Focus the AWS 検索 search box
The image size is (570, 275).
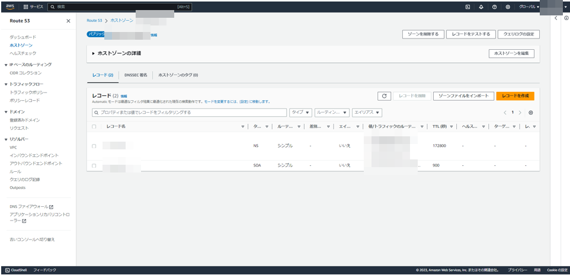120,7
